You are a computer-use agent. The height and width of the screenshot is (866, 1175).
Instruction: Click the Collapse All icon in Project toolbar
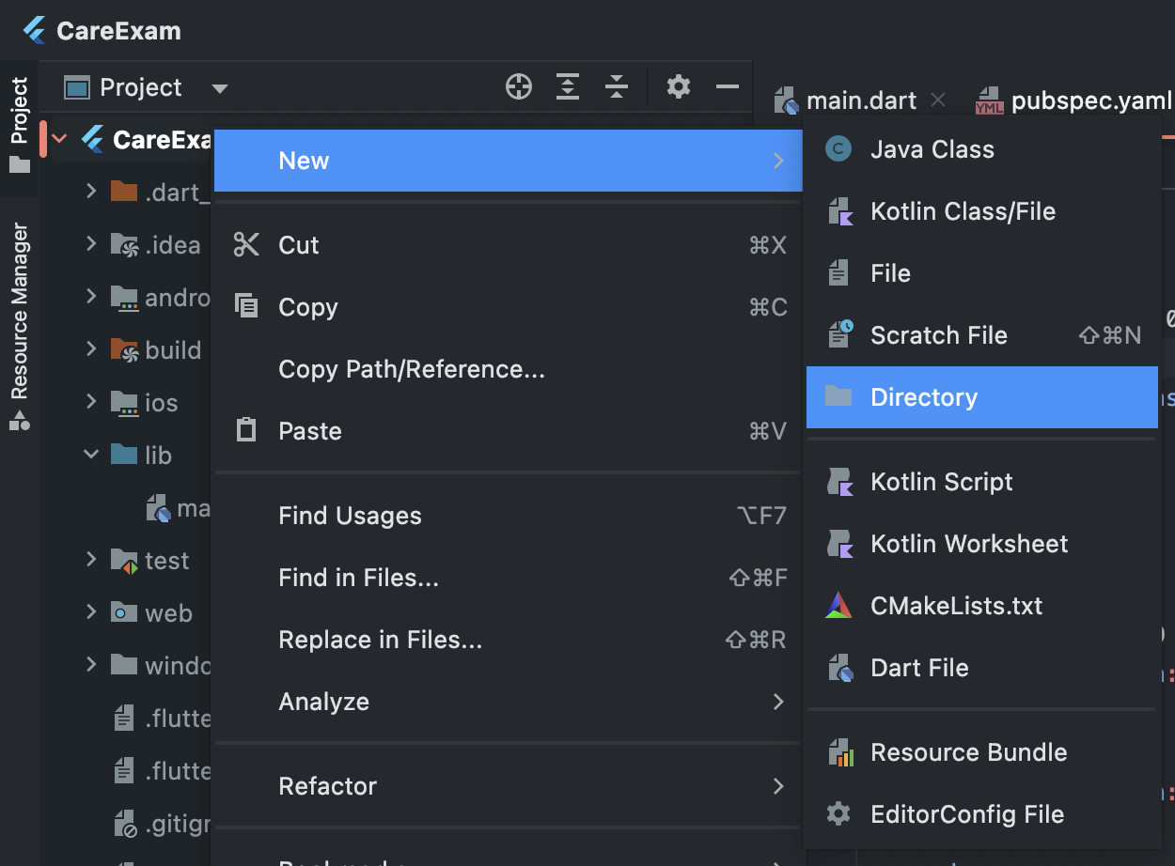(617, 87)
